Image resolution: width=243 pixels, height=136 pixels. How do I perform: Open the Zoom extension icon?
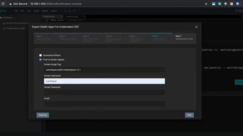coord(238,4)
